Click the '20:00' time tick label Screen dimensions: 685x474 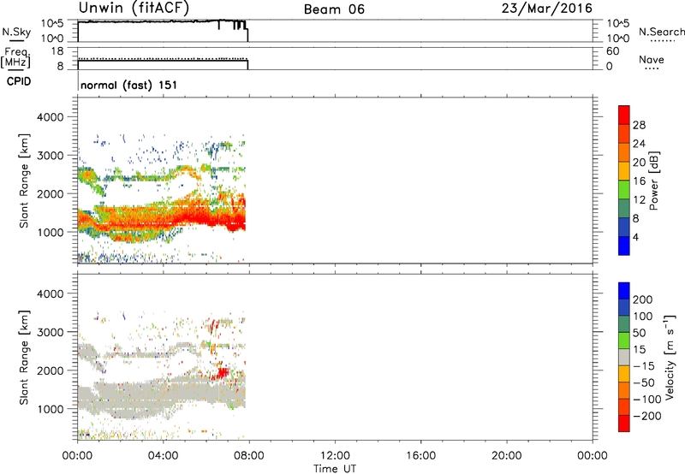506,456
